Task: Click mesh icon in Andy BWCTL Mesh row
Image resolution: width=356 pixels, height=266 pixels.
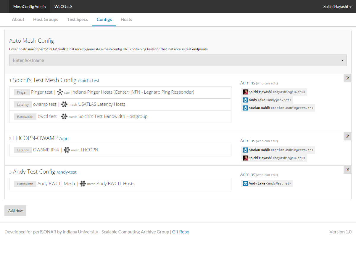Action: 83,184
